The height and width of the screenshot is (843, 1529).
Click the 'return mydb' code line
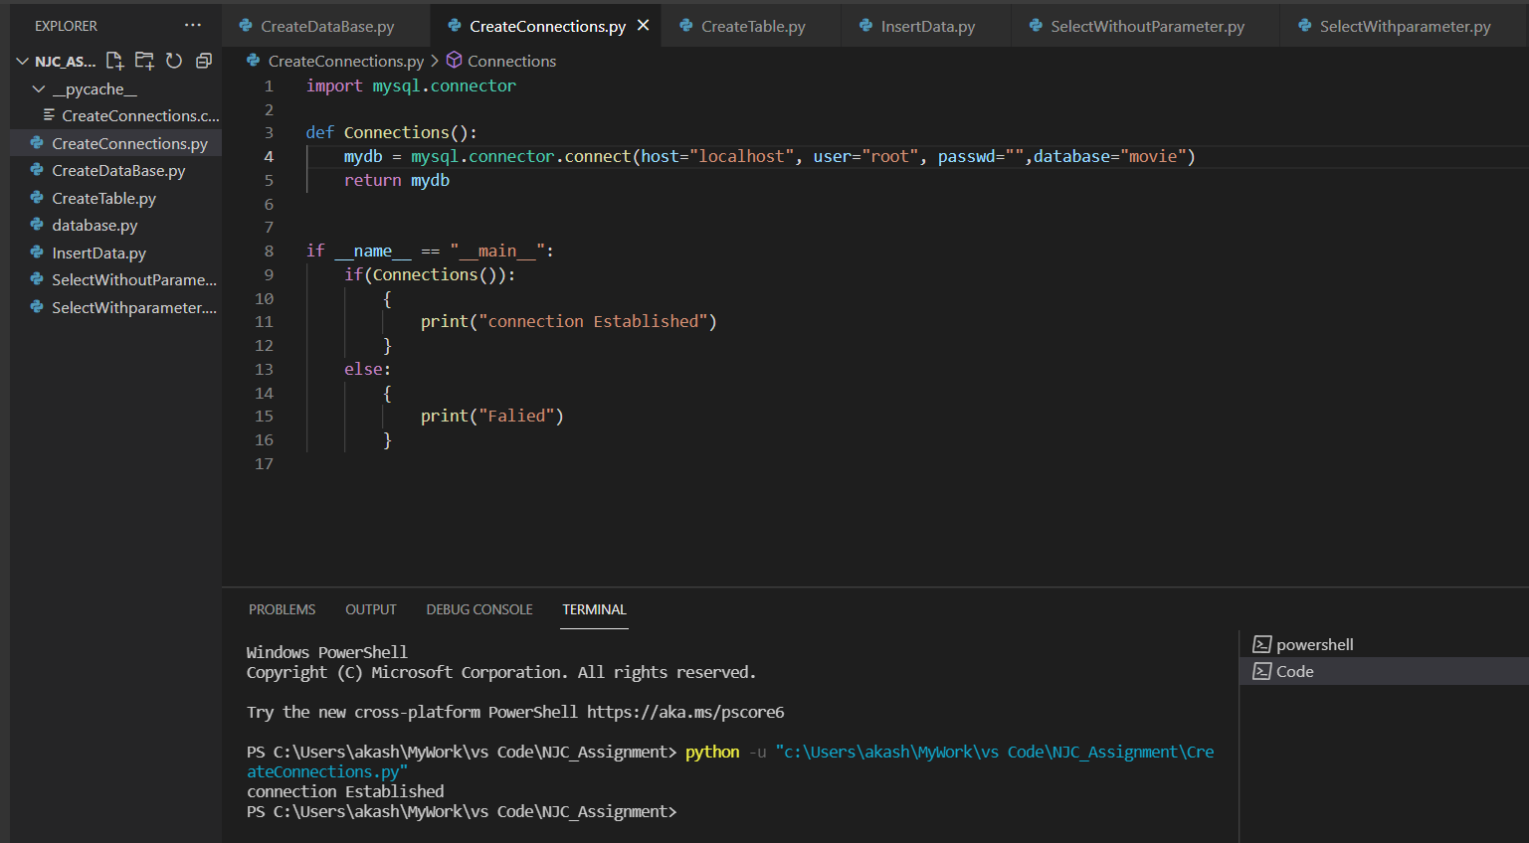397,180
